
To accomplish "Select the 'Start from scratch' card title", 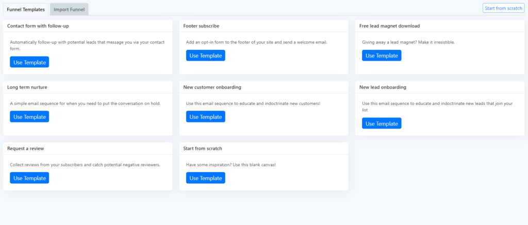I will [203, 148].
